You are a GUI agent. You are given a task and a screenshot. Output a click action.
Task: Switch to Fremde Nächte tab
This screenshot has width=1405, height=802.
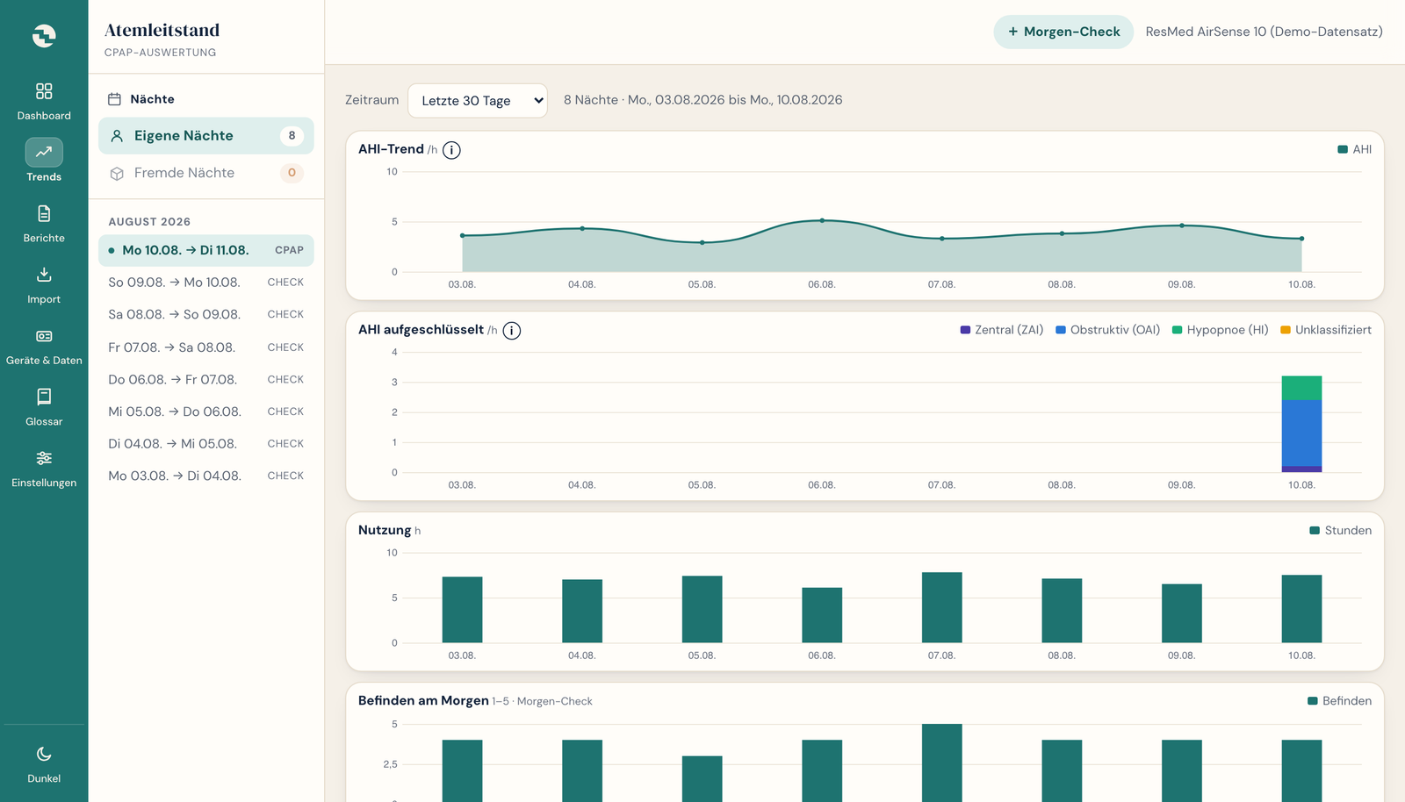point(206,174)
